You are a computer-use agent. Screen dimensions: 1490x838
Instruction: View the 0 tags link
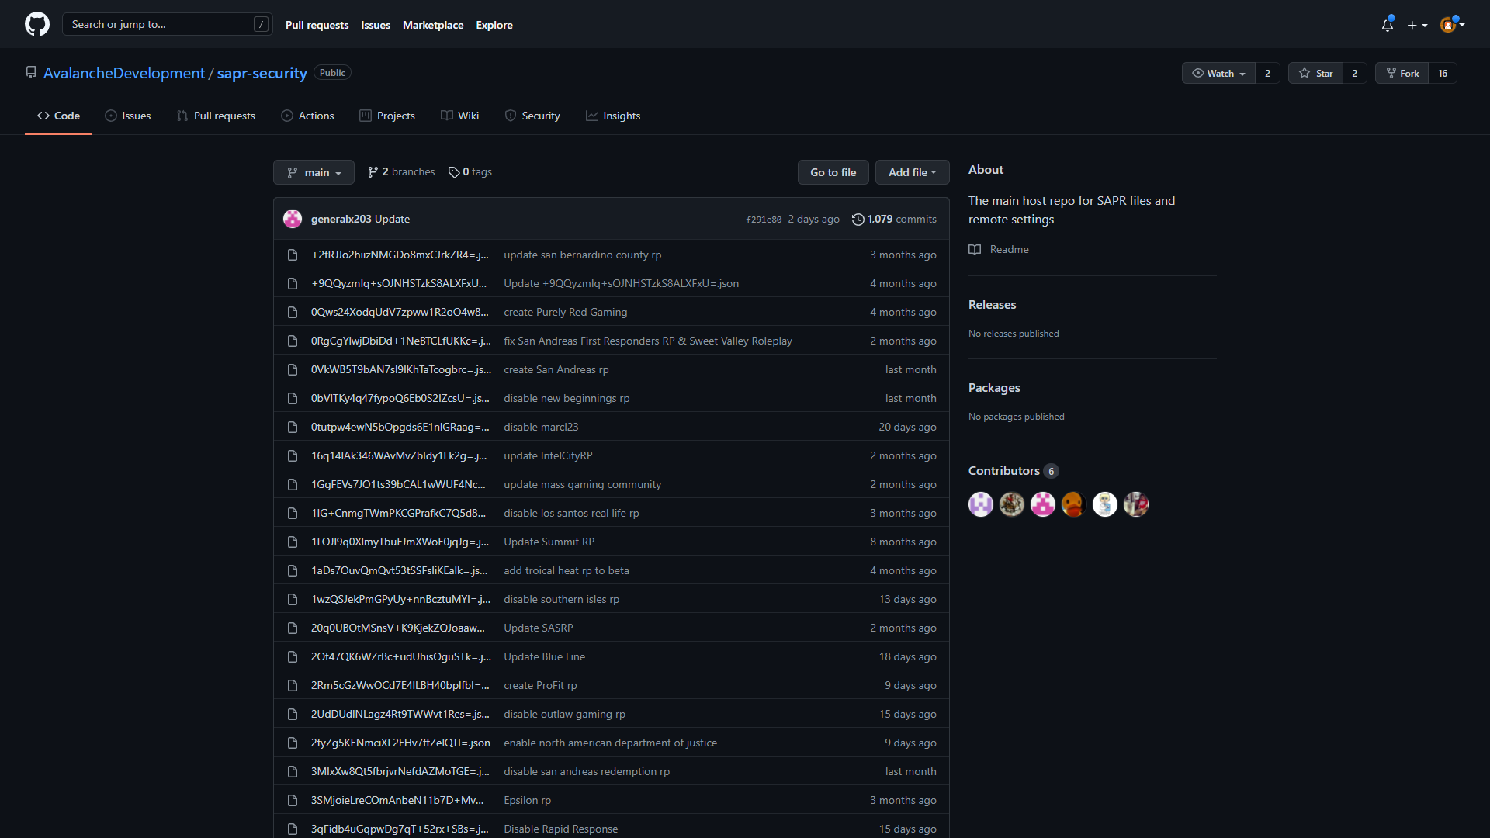tap(470, 172)
